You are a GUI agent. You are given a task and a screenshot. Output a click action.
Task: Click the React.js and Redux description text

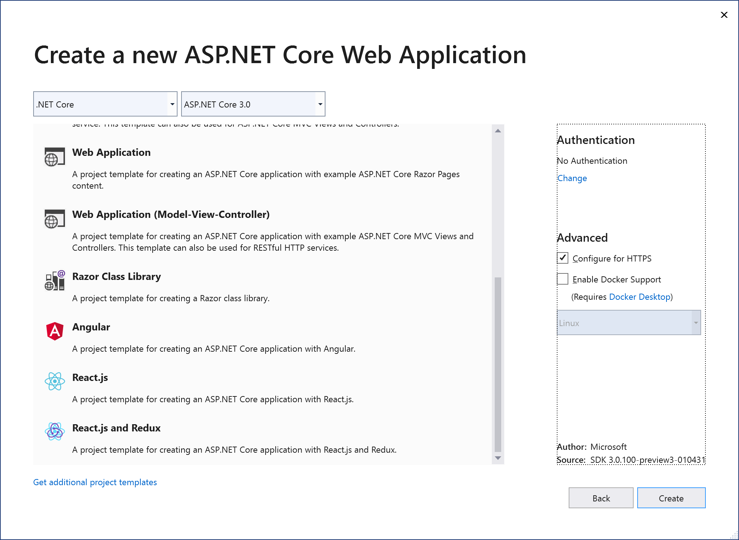click(x=235, y=450)
